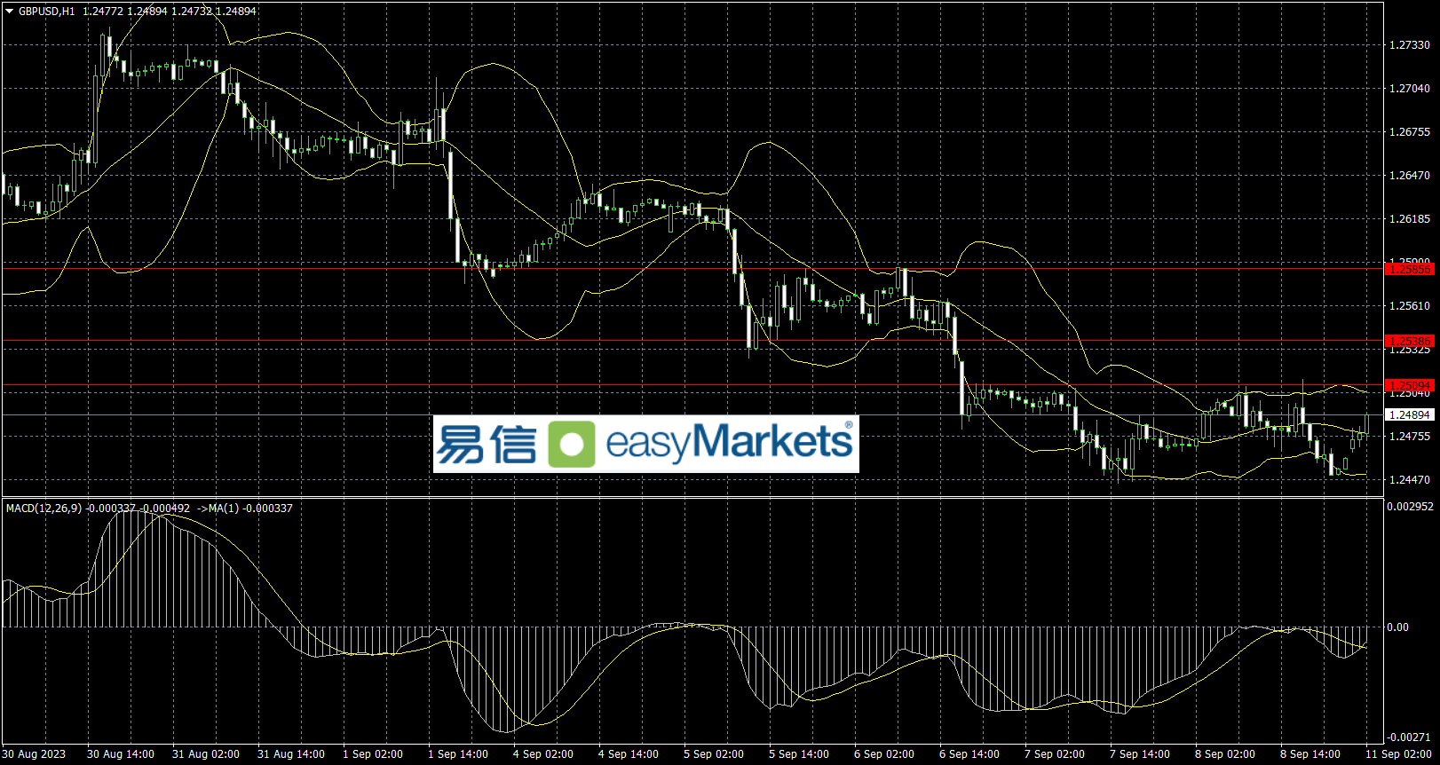Screen dimensions: 1440x765
Task: Click the 5 Sep 14:00 time label
Action: point(799,754)
